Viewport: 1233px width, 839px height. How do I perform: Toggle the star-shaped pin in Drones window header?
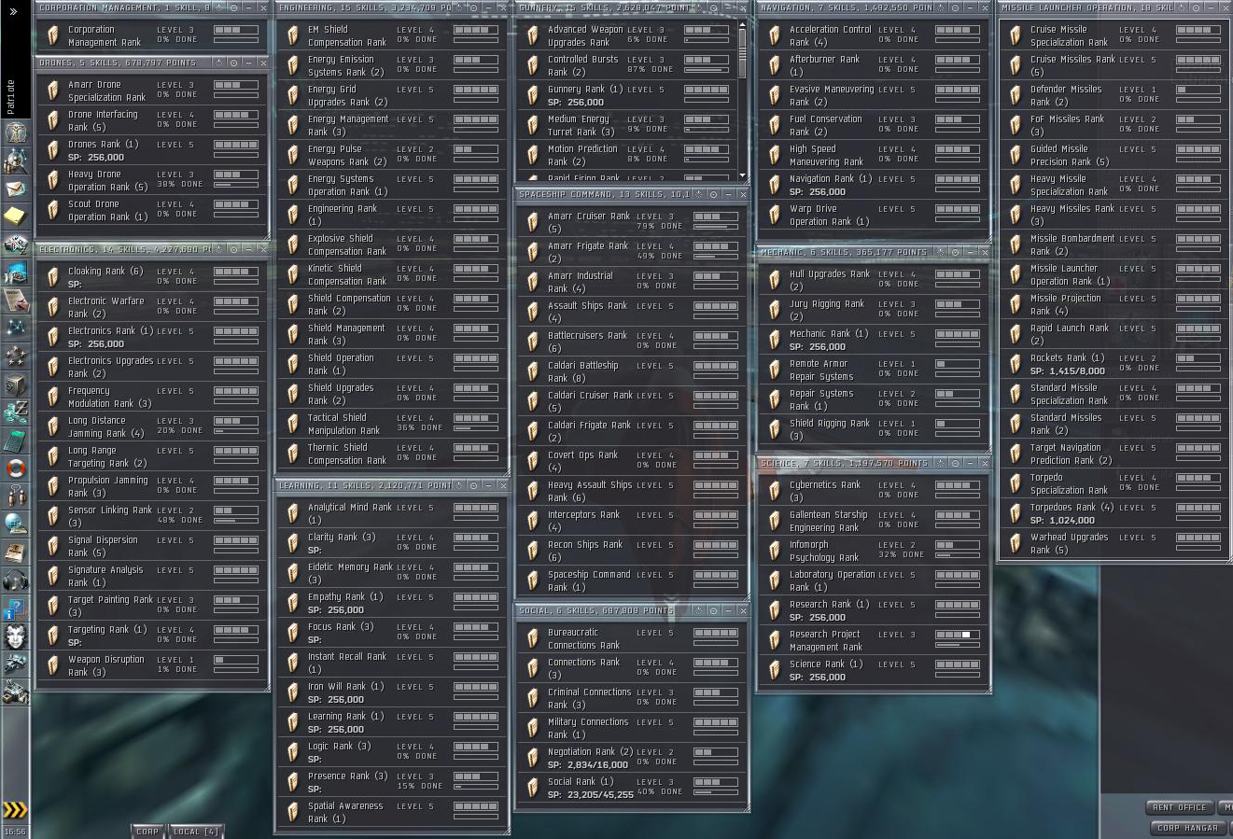point(218,63)
